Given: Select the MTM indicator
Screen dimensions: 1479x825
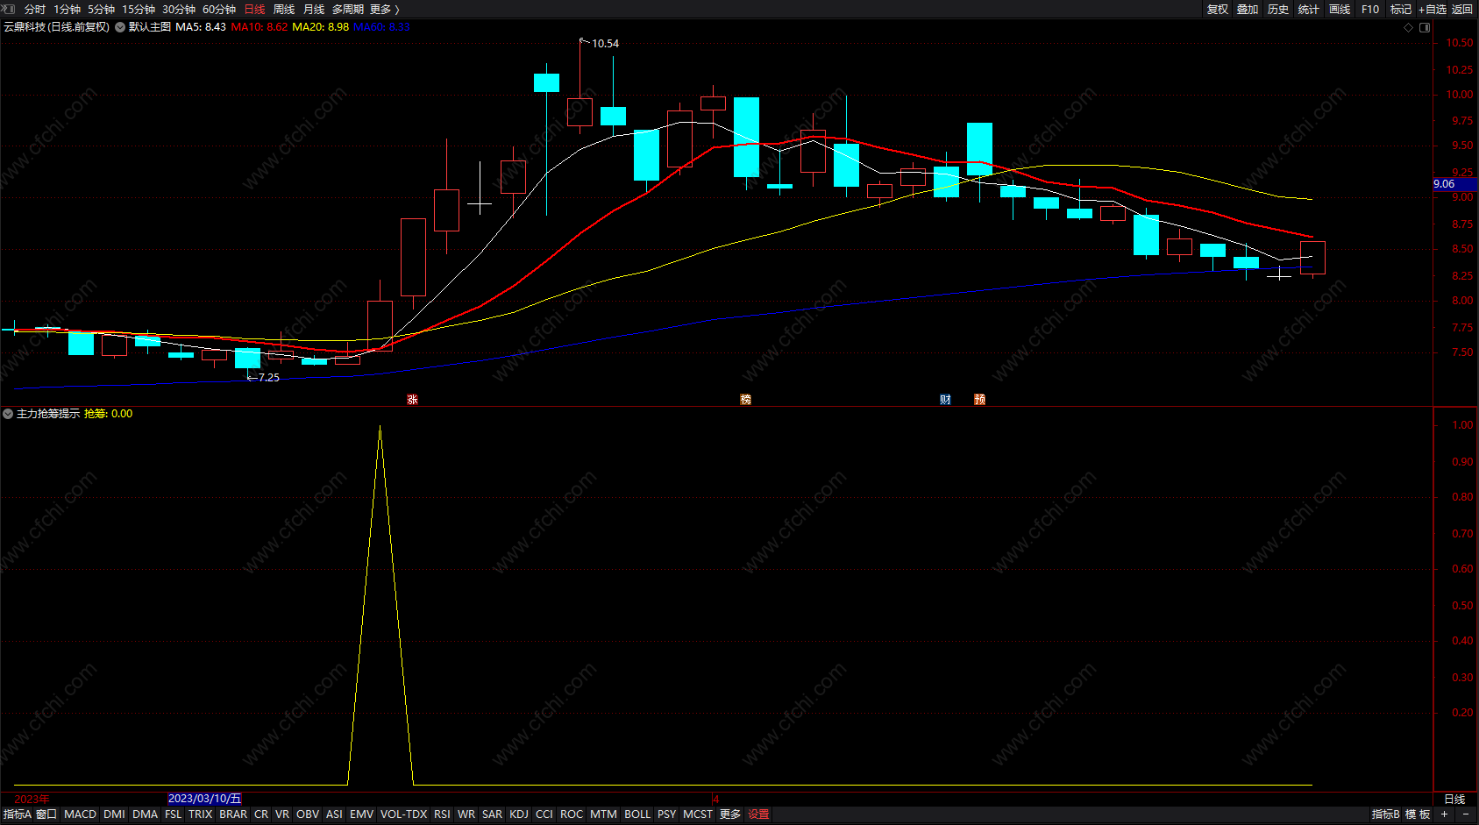Looking at the screenshot, I should point(603,814).
